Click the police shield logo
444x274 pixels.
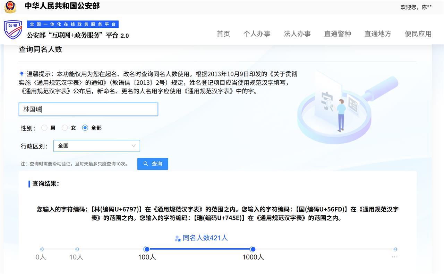pyautogui.click(x=12, y=29)
